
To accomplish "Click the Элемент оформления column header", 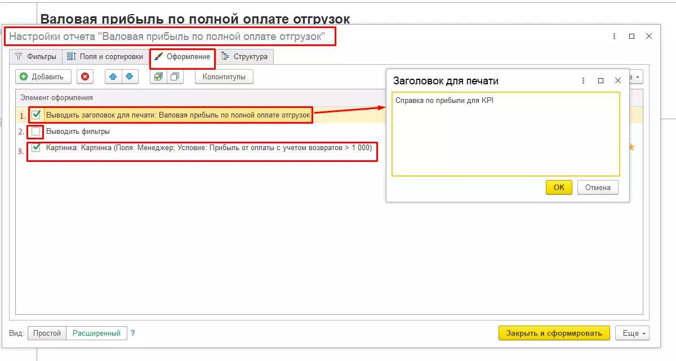I will click(56, 98).
